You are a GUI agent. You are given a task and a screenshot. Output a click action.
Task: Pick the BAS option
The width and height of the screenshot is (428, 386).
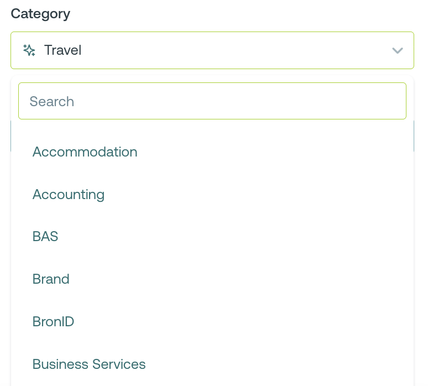pyautogui.click(x=45, y=237)
